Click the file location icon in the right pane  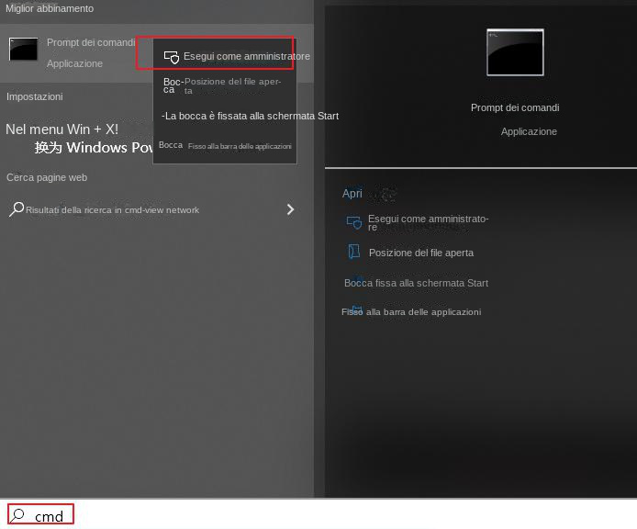point(354,252)
